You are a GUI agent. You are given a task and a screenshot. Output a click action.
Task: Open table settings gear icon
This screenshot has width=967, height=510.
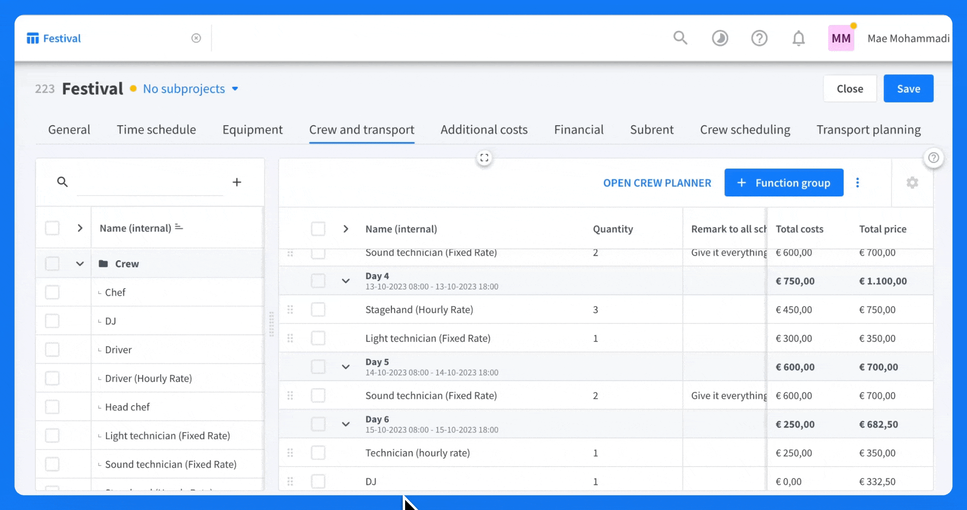coord(912,183)
